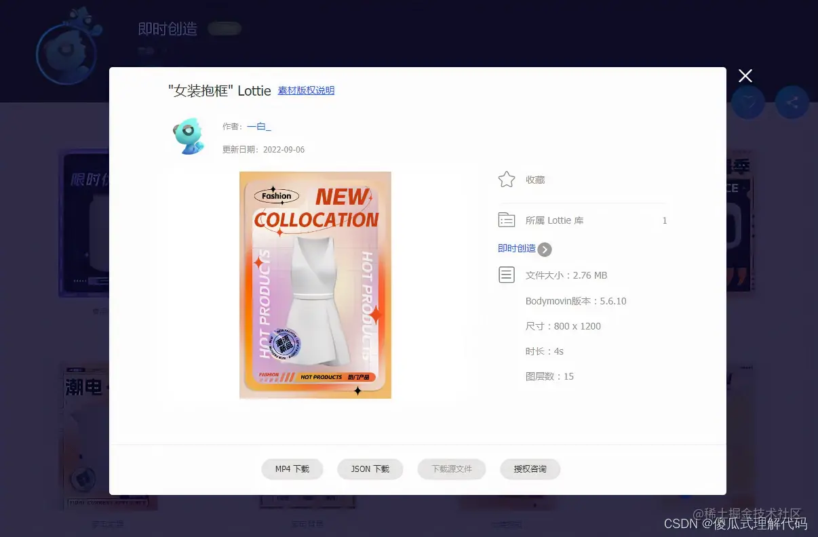Image resolution: width=818 pixels, height=537 pixels.
Task: Close the dialog with the X icon
Action: [x=745, y=76]
